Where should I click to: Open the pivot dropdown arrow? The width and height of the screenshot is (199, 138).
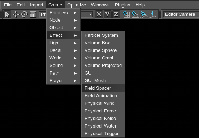click(90, 14)
